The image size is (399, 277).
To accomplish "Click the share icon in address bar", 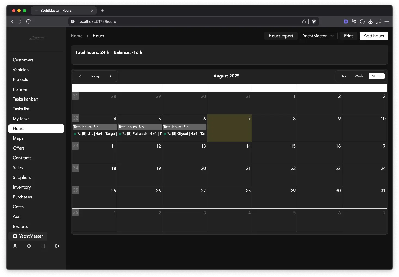I will coord(304,21).
